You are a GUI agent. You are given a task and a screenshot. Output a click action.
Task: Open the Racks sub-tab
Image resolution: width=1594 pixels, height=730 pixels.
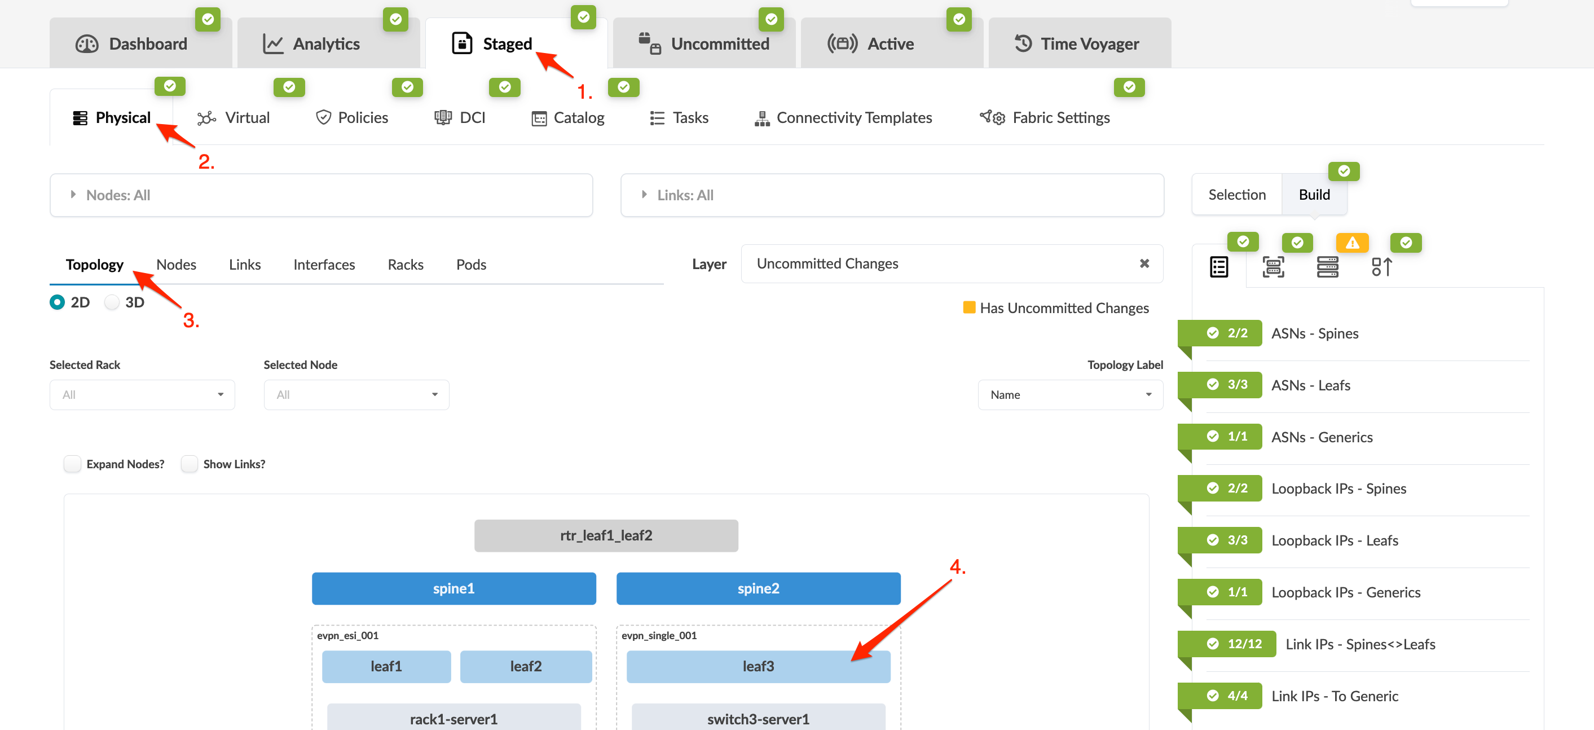(x=406, y=265)
